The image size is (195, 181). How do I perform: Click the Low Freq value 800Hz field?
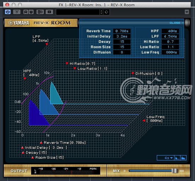170,52
